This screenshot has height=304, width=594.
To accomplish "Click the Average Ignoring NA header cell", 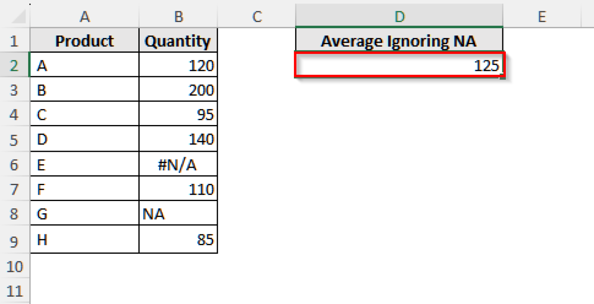I will coord(399,41).
